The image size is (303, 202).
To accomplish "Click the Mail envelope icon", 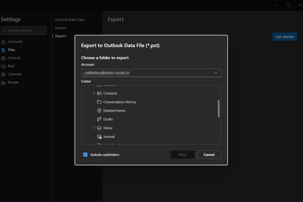I will pos(3,66).
